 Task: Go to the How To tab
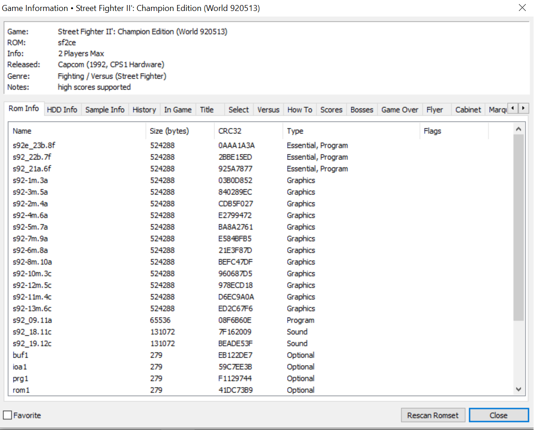click(300, 110)
